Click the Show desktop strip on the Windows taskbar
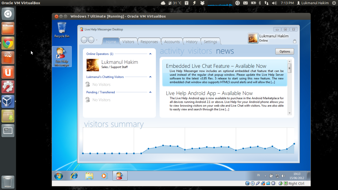 coord(309,176)
